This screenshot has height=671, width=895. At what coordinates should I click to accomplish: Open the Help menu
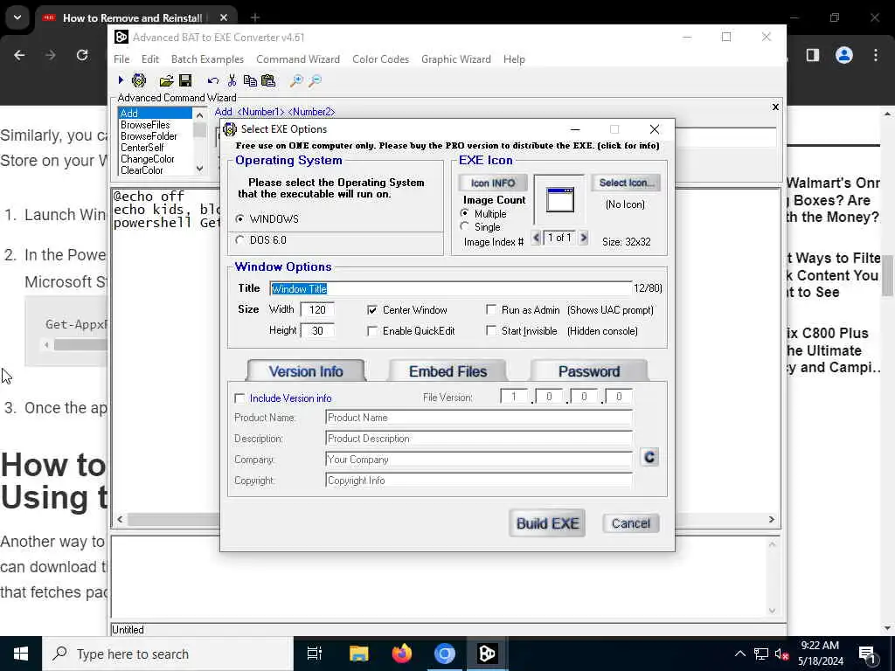pos(514,59)
